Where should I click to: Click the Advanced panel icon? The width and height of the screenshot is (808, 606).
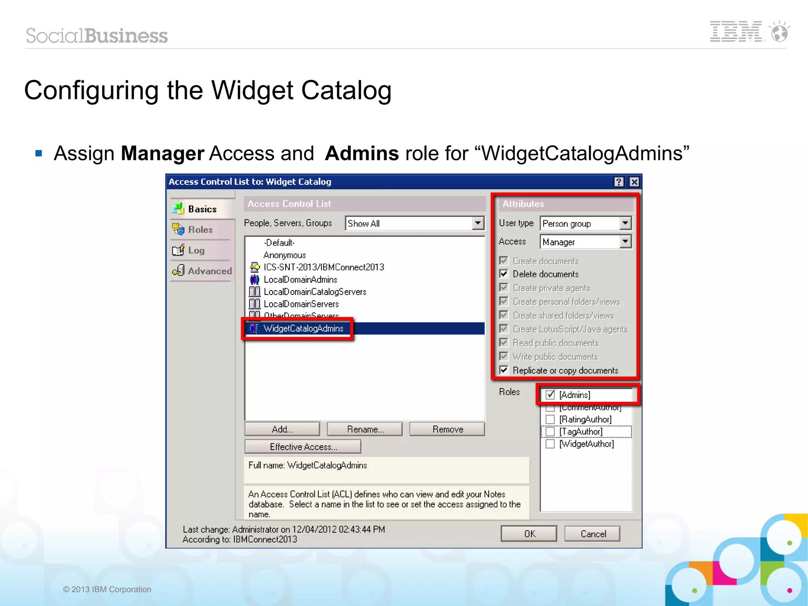click(x=178, y=270)
